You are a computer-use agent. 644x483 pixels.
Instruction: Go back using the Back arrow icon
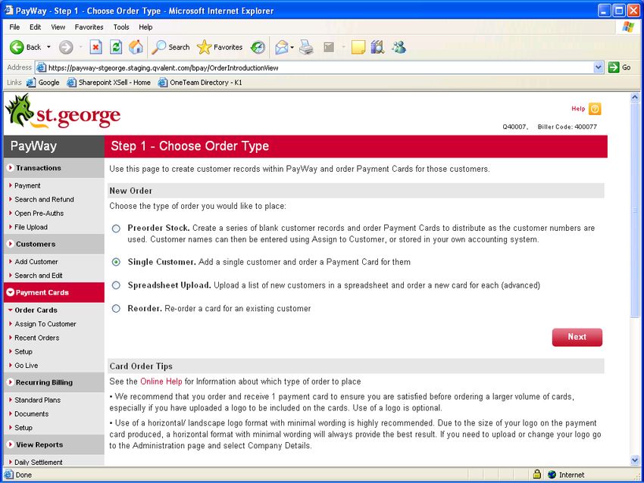(17, 47)
